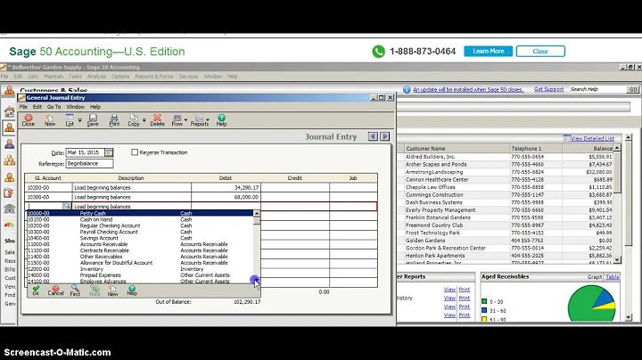Image resolution: width=642 pixels, height=360 pixels.
Task: Open the View Detailed List link
Action: click(592, 139)
